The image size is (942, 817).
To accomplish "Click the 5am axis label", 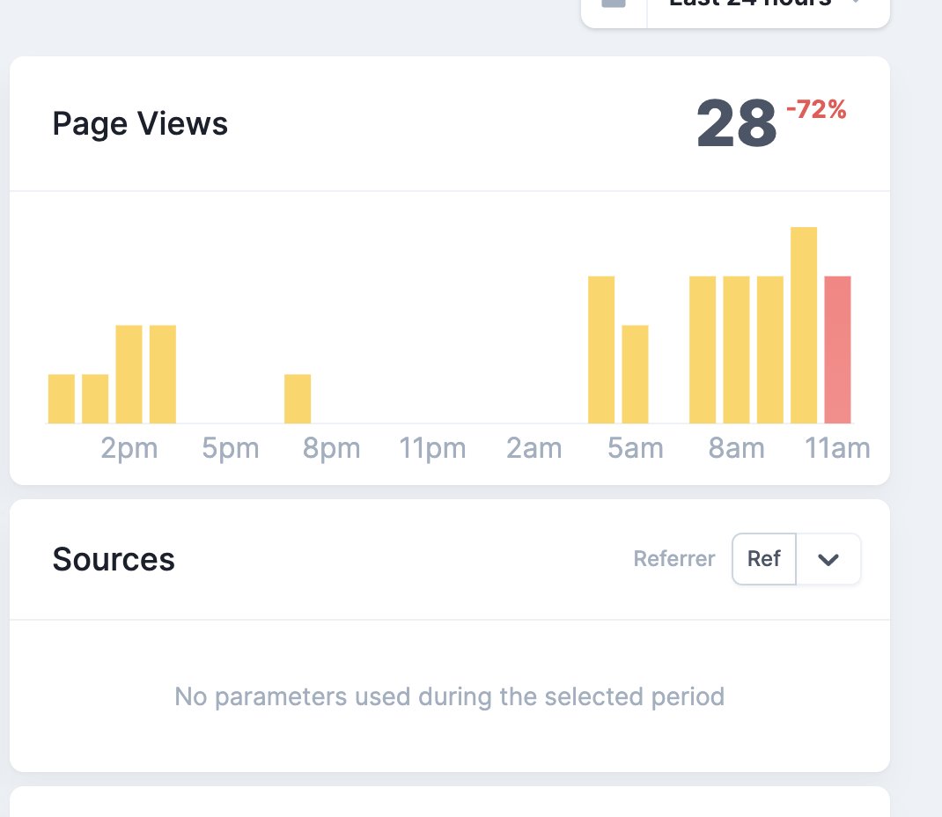I will pyautogui.click(x=635, y=448).
